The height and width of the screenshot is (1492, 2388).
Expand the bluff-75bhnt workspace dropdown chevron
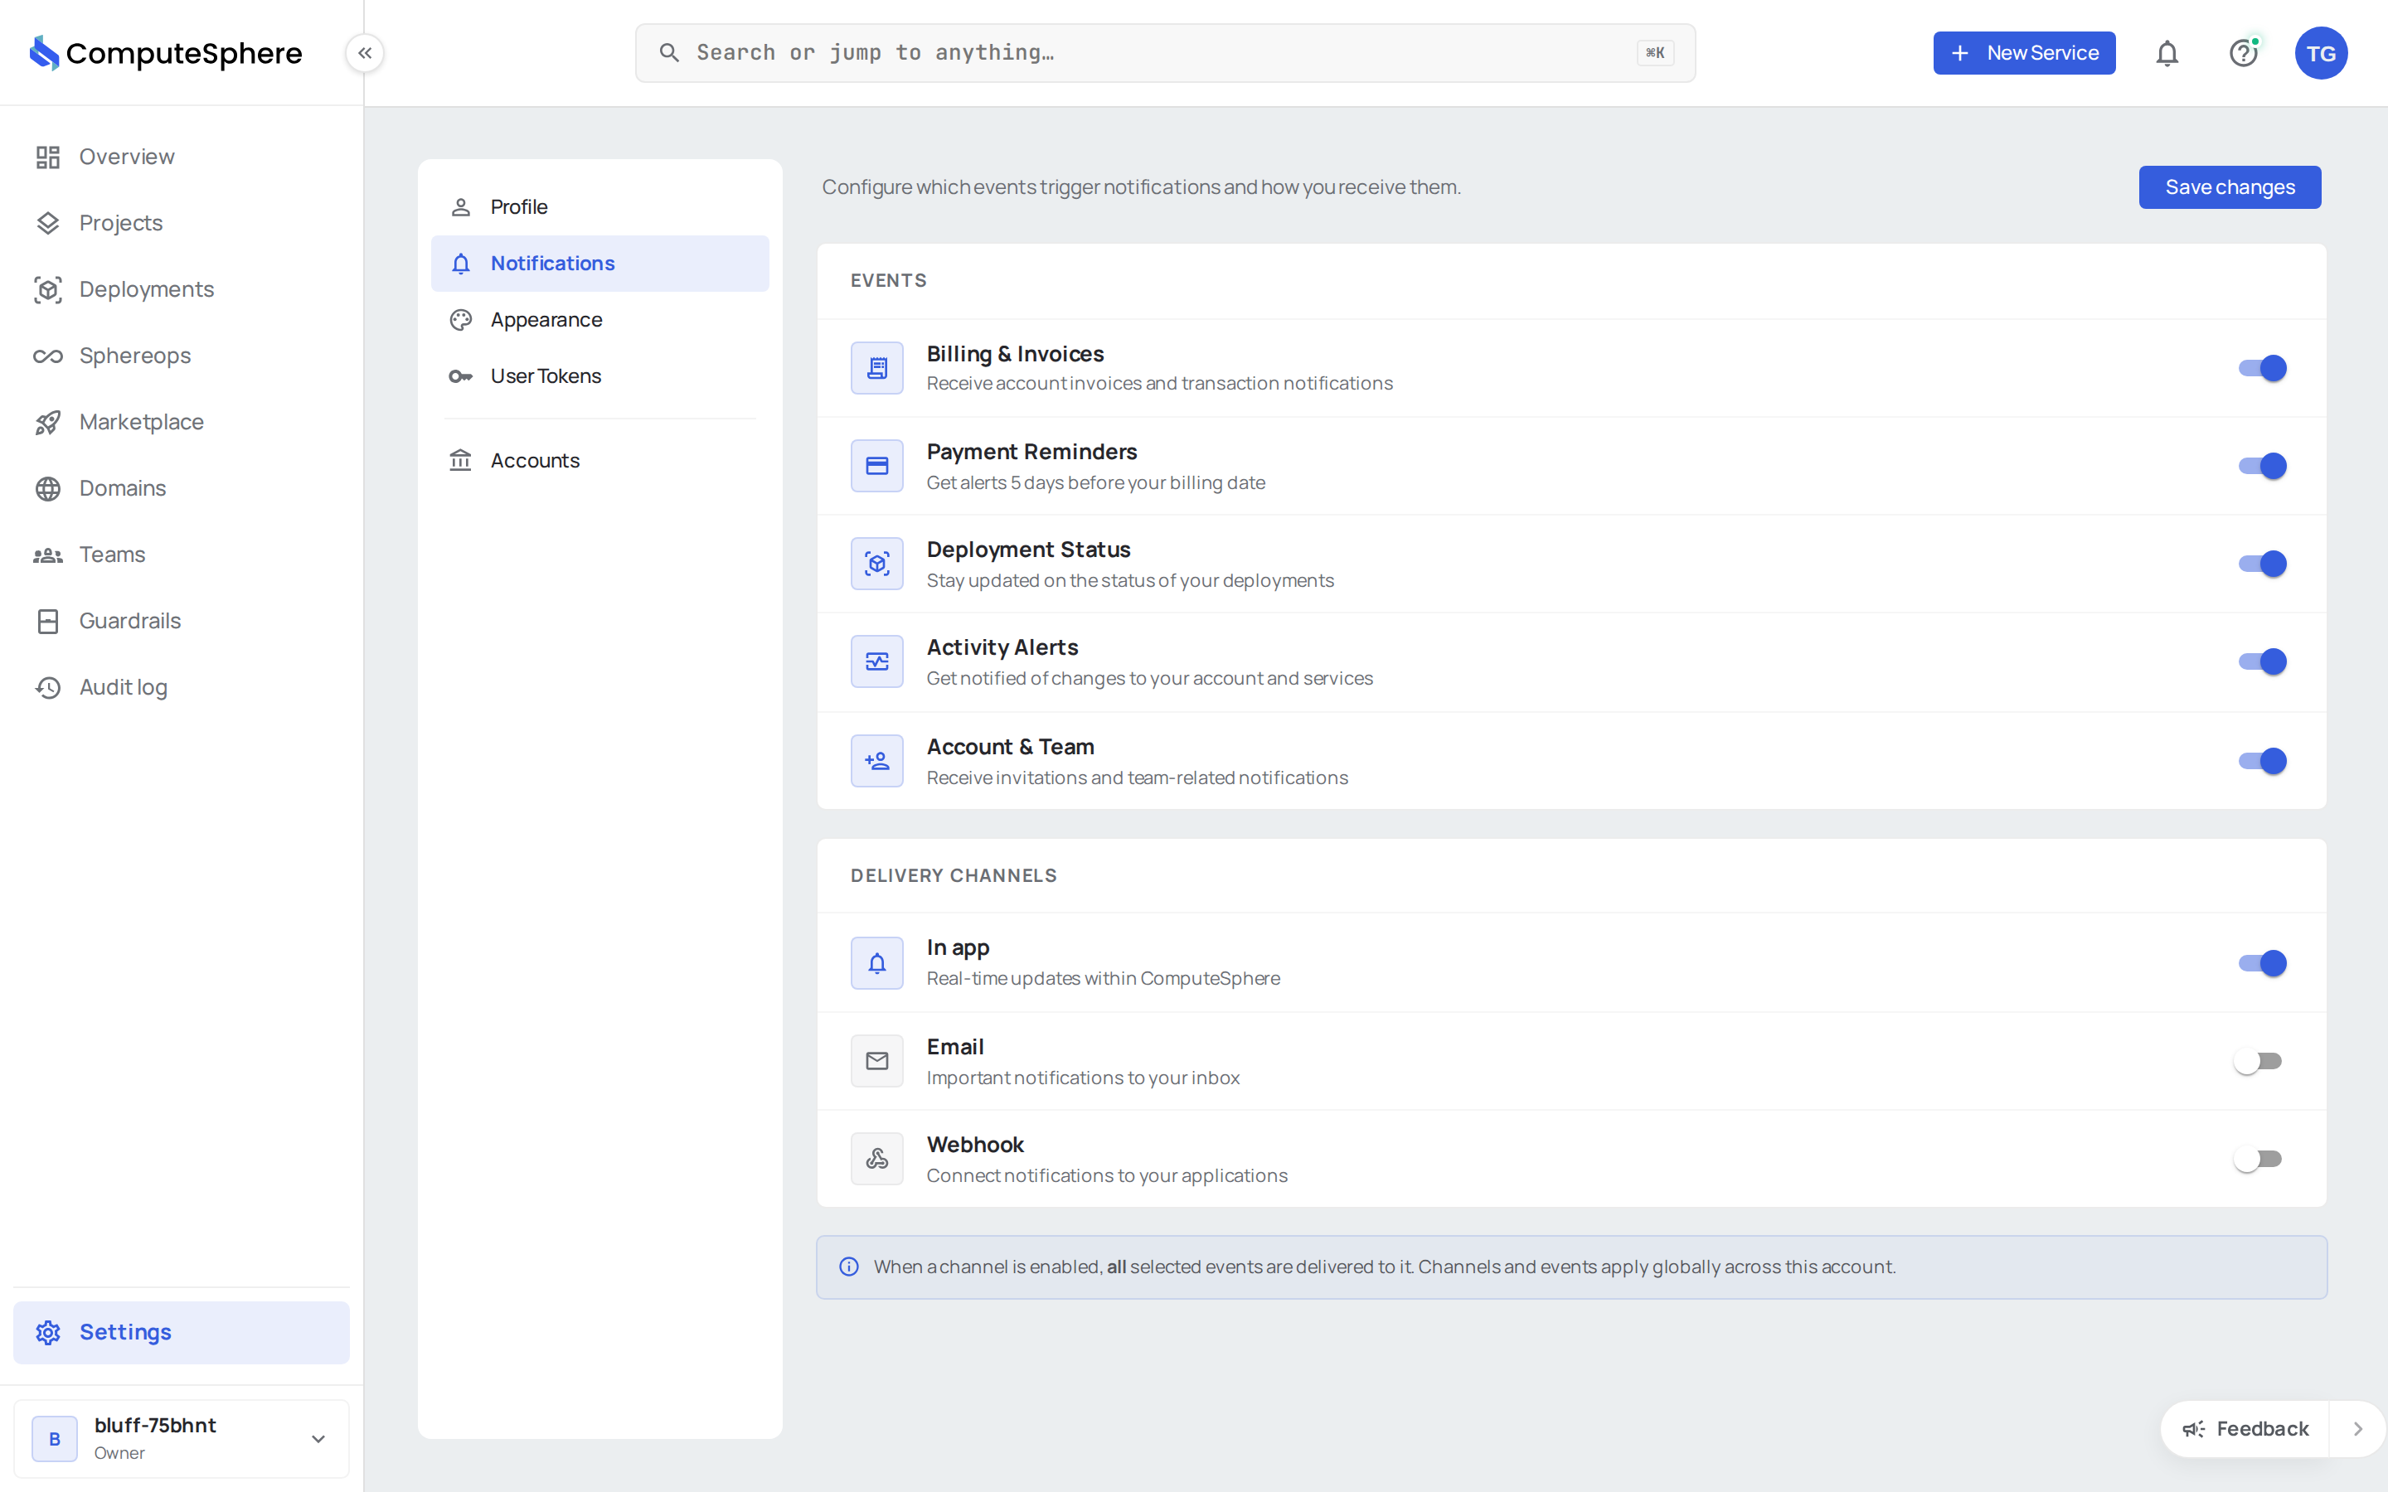[318, 1439]
